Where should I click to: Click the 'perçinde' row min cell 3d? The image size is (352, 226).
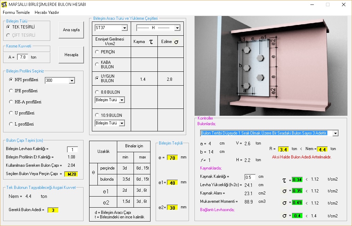125,168
